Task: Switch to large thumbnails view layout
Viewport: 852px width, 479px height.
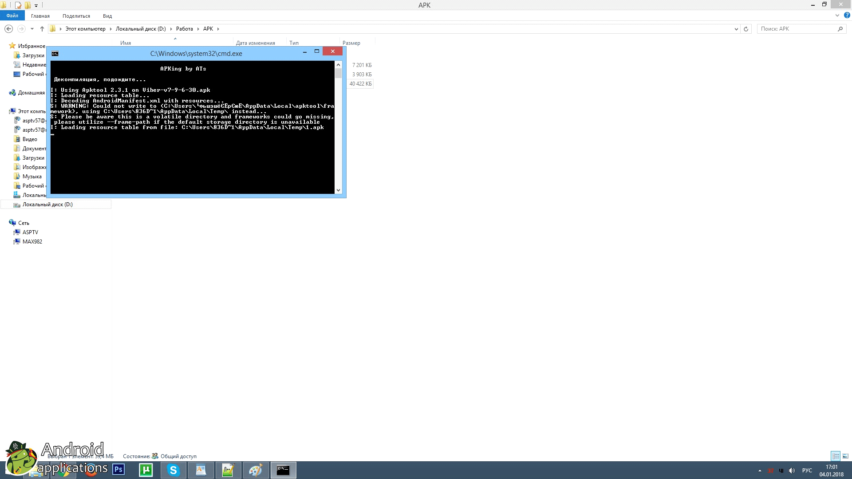Action: point(845,456)
